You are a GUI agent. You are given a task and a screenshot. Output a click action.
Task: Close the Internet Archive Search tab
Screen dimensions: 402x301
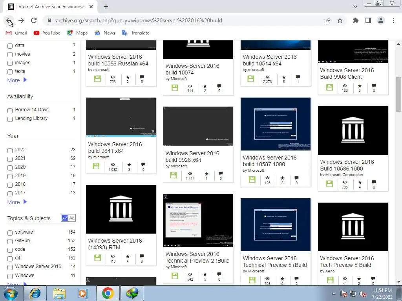click(x=91, y=7)
